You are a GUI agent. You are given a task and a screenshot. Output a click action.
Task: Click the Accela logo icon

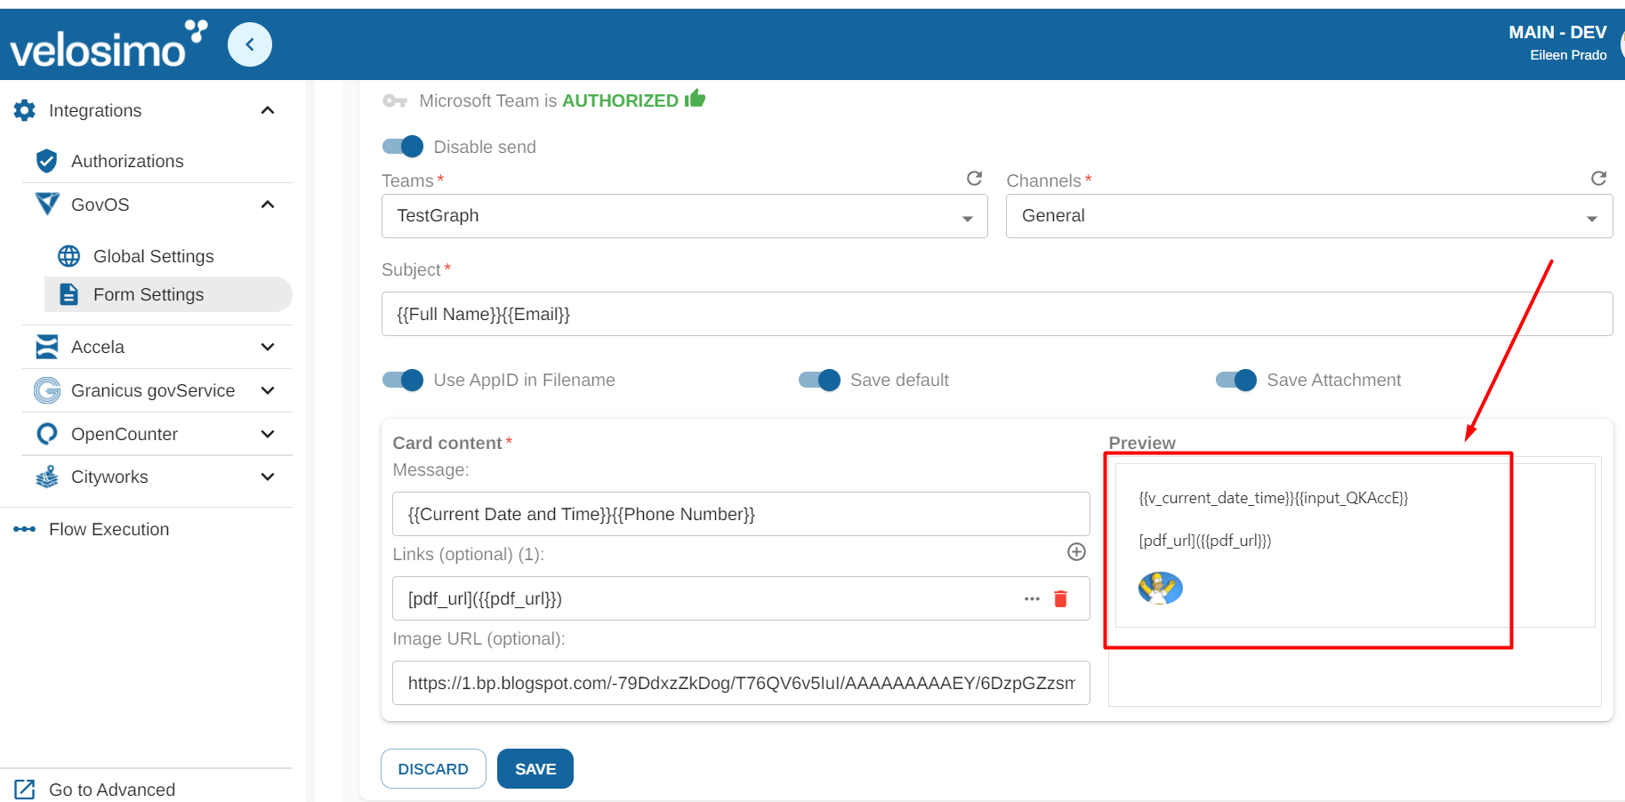(x=47, y=347)
